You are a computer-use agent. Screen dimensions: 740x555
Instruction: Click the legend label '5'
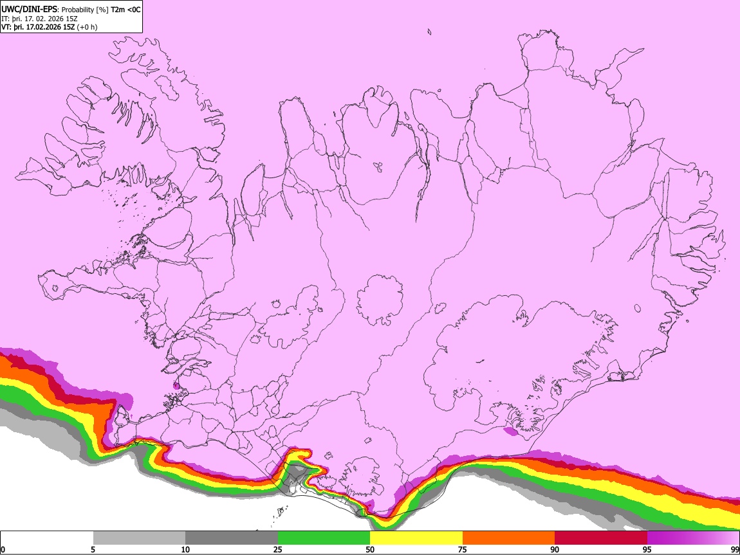point(93,550)
